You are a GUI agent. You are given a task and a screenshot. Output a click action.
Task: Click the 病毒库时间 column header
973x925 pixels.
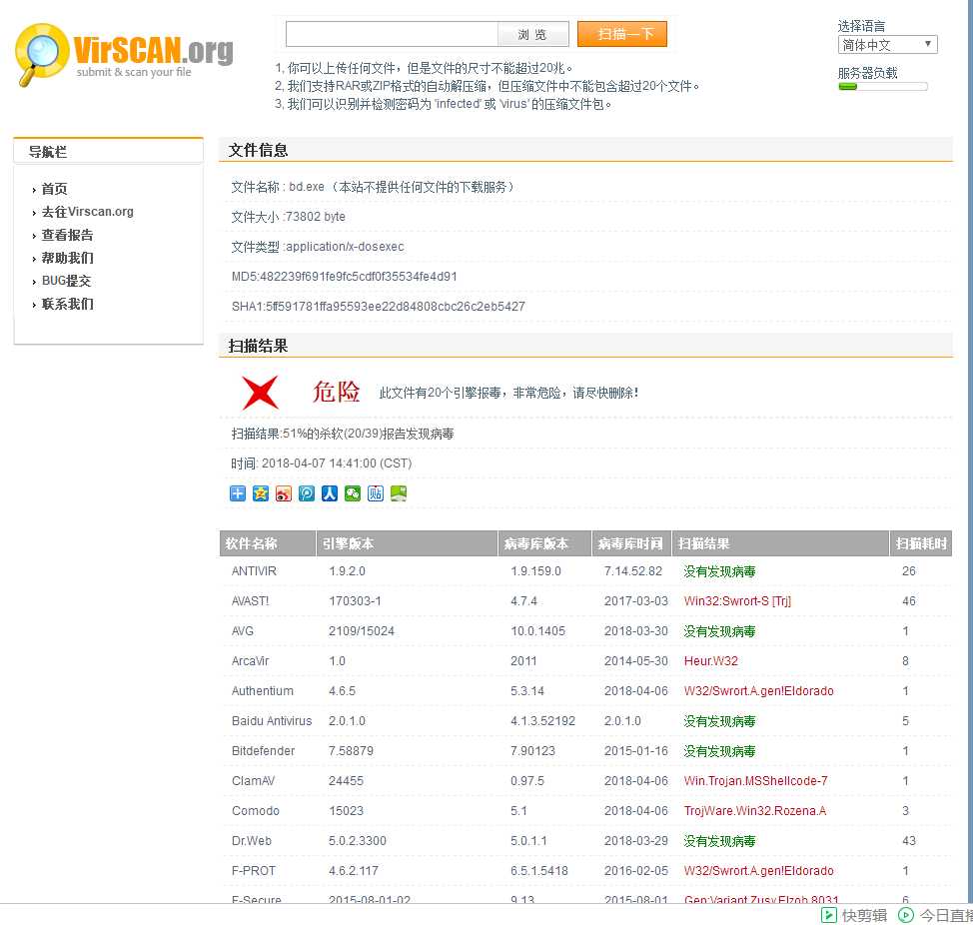coord(631,543)
